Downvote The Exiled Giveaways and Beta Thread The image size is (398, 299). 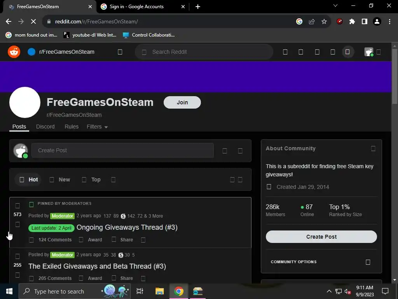tap(17, 275)
